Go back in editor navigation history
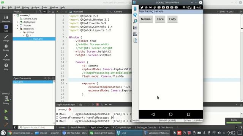This screenshot has height=136, width=243. (58, 12)
